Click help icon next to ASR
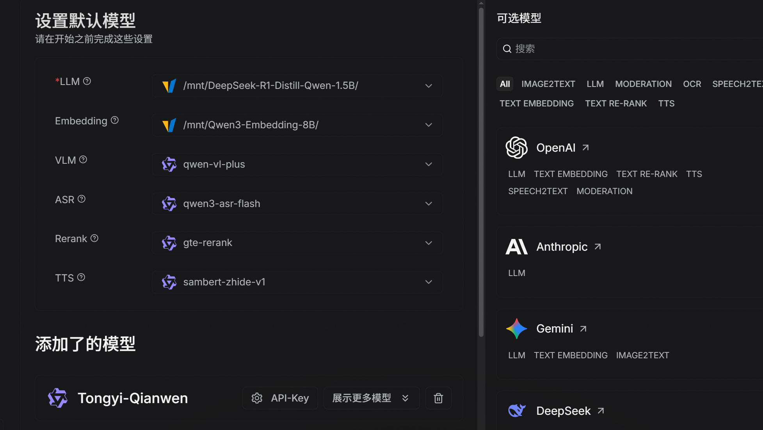 [x=82, y=199]
